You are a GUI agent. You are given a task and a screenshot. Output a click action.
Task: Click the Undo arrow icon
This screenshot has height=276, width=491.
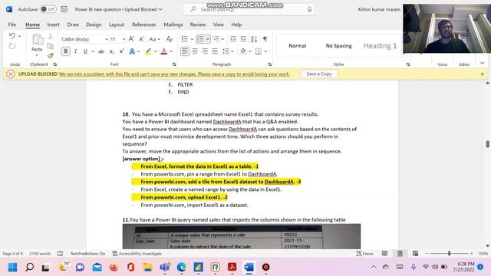12,36
